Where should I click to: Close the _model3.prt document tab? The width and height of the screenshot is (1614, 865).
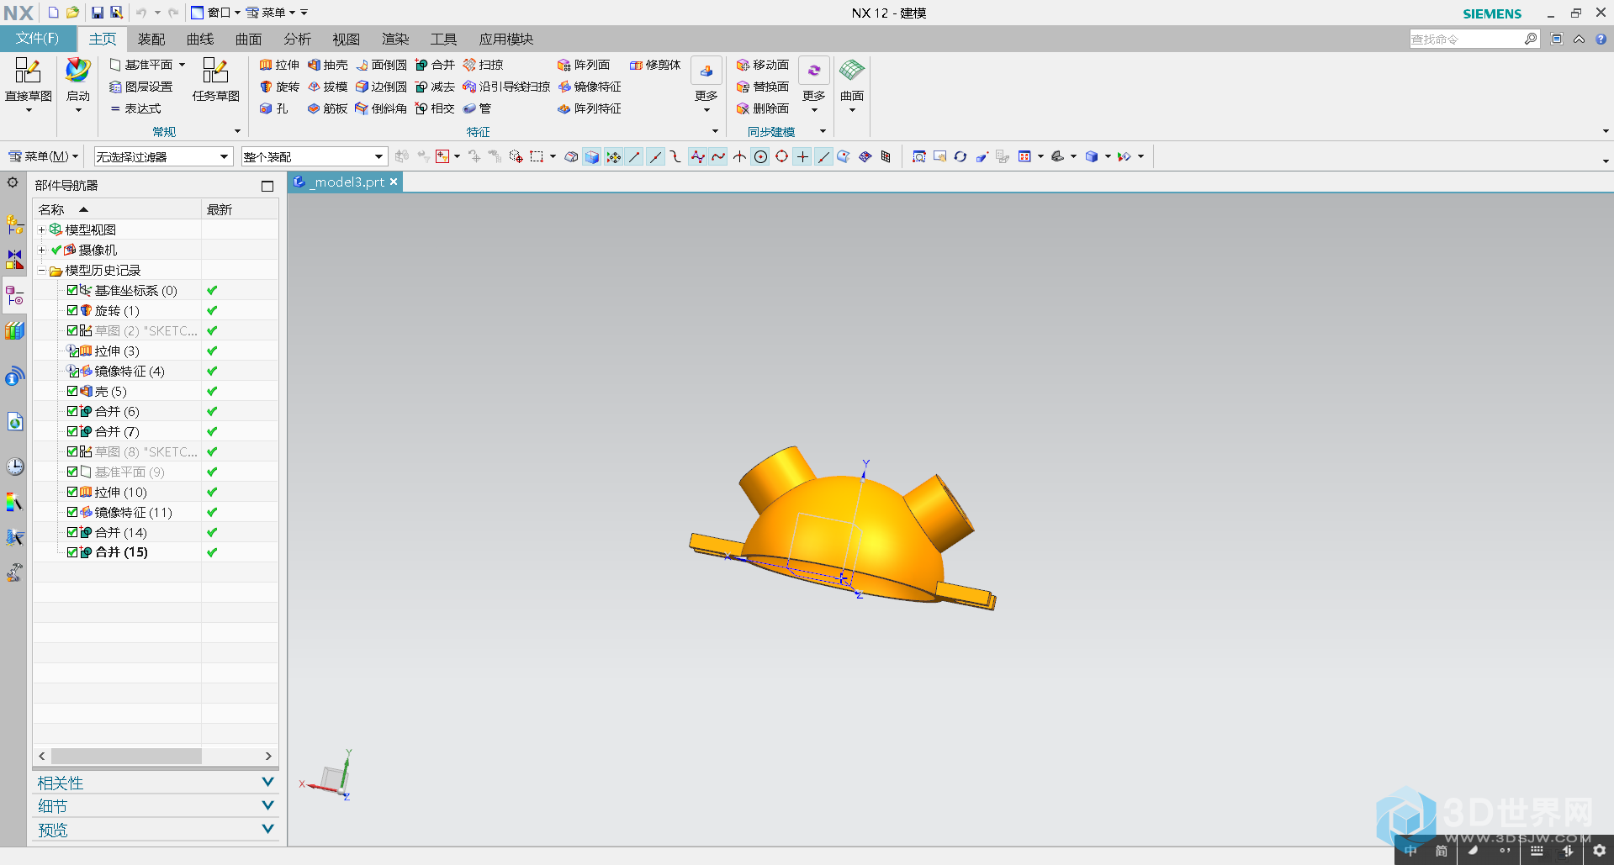tap(393, 182)
